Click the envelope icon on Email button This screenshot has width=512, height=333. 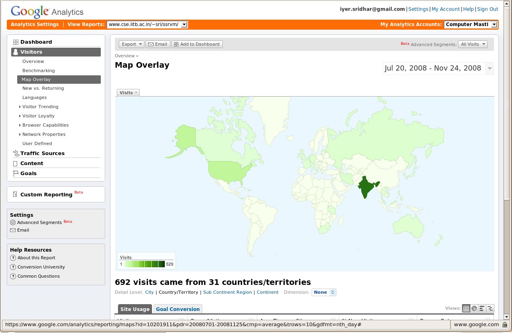coord(150,44)
